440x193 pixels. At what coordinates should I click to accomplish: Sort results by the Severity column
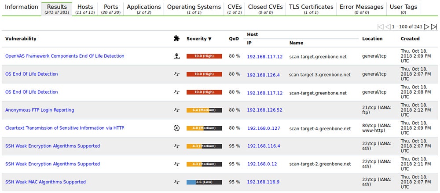(x=198, y=39)
